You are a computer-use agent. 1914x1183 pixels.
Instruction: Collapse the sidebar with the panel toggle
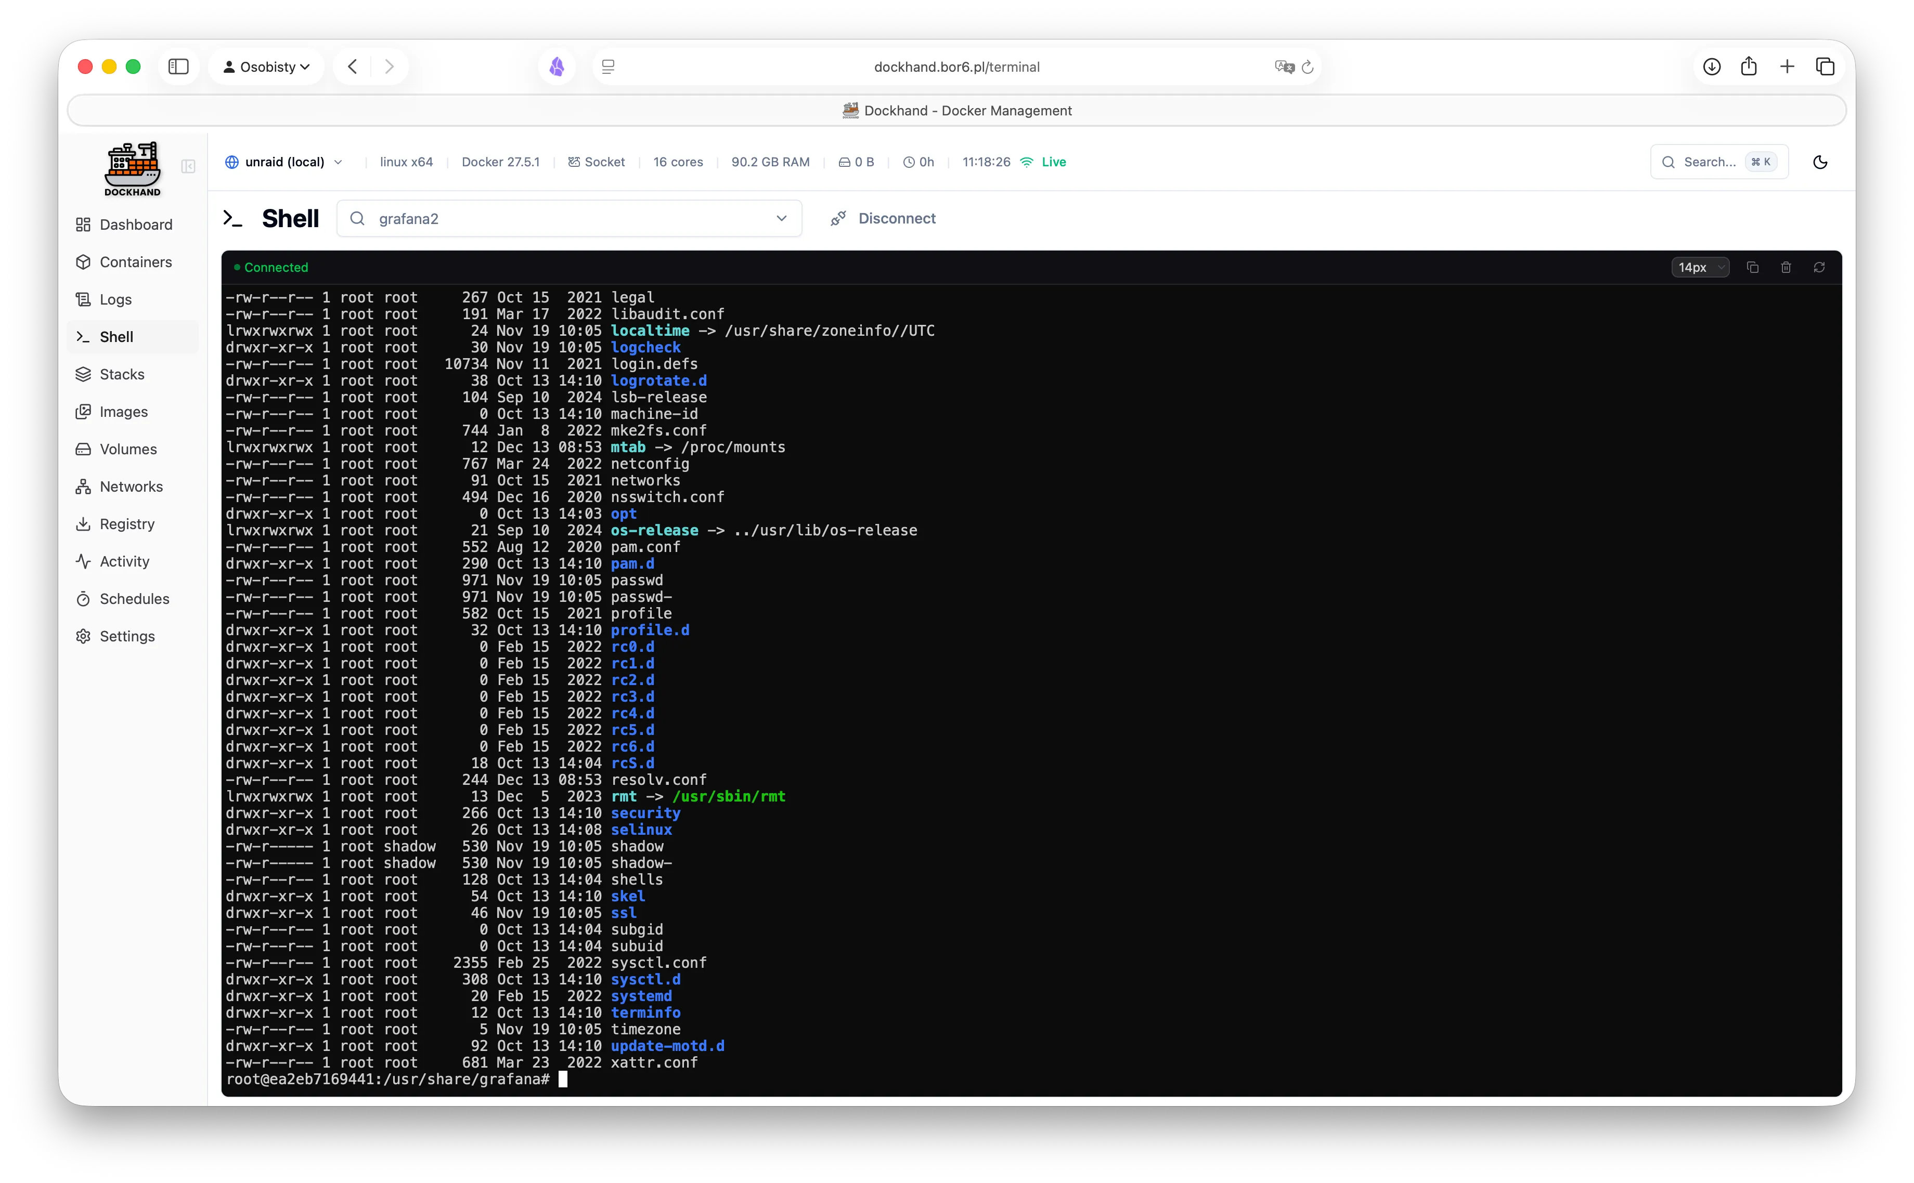(x=188, y=167)
